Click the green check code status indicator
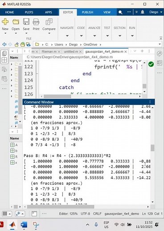164x231 pixels. point(151,64)
